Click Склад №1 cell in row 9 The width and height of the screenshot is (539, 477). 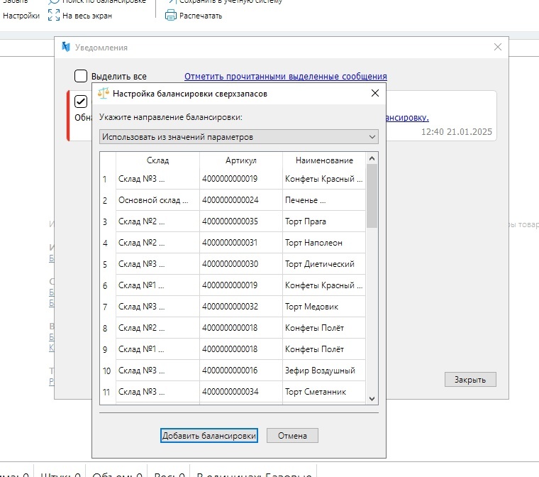tap(157, 350)
